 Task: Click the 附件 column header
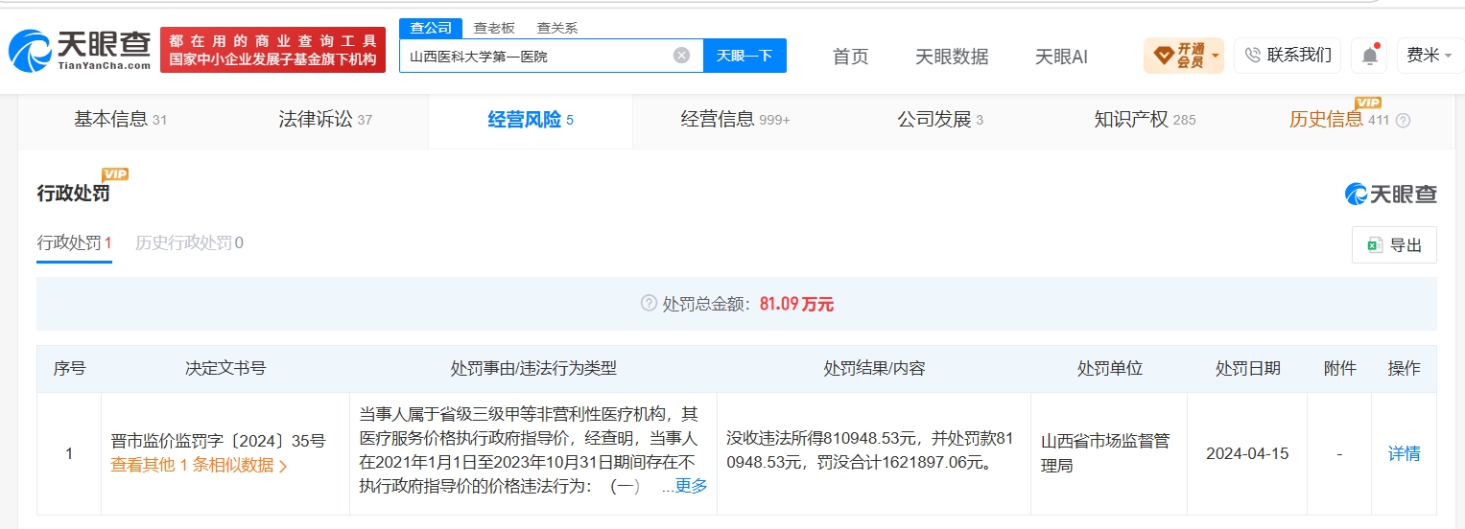1339,368
